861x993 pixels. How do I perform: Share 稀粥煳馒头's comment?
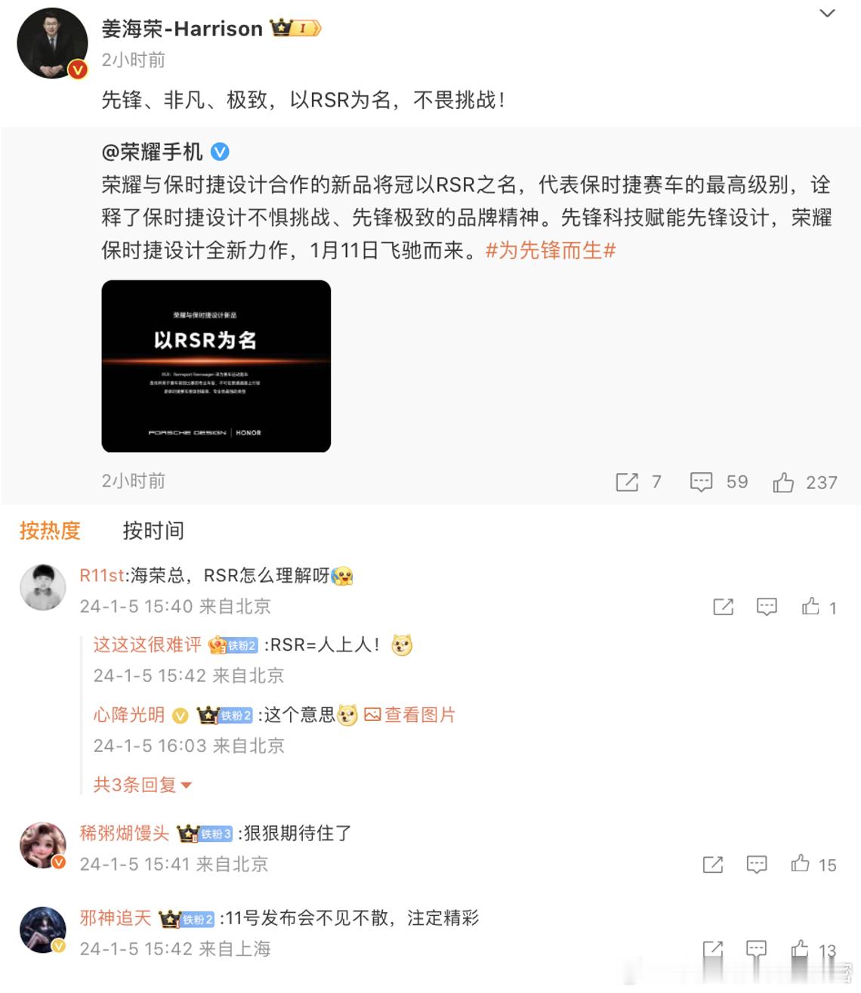(x=713, y=864)
